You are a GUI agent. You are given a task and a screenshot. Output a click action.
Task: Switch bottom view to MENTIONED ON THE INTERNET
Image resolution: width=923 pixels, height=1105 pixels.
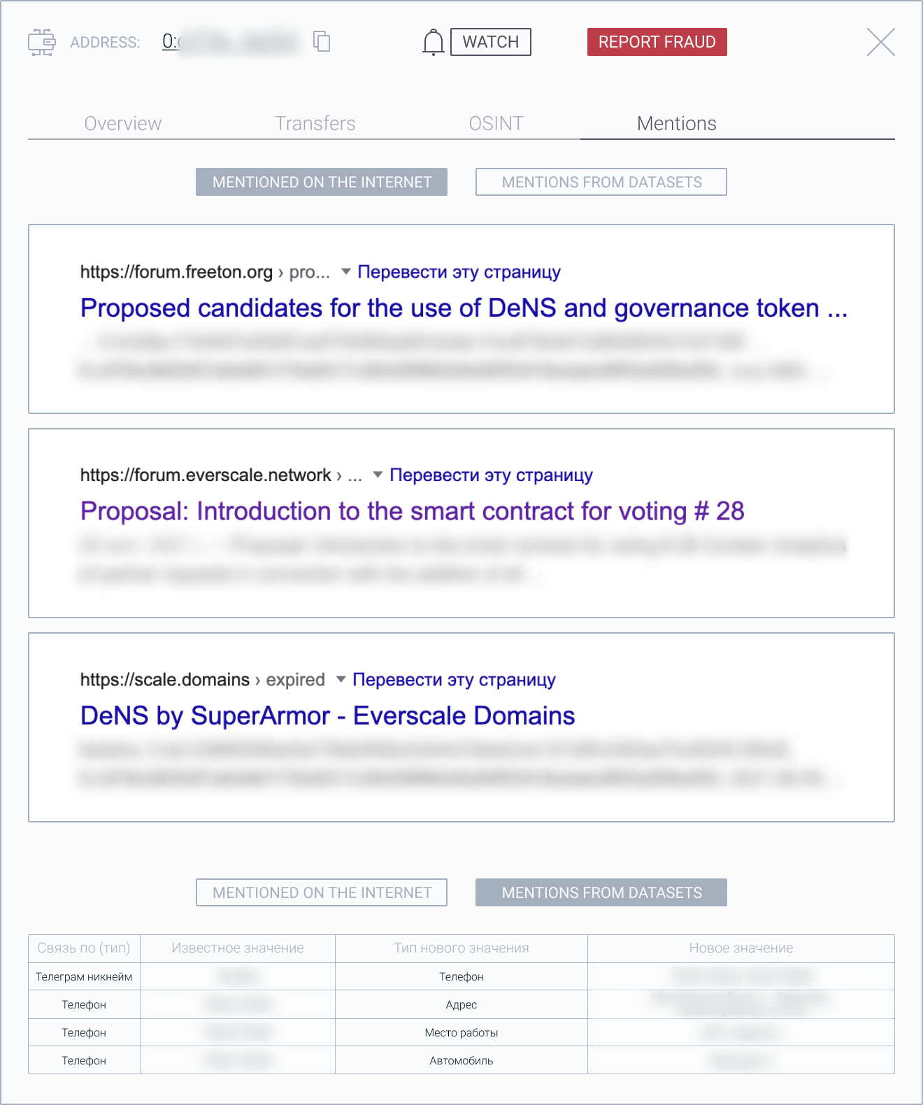tap(321, 892)
